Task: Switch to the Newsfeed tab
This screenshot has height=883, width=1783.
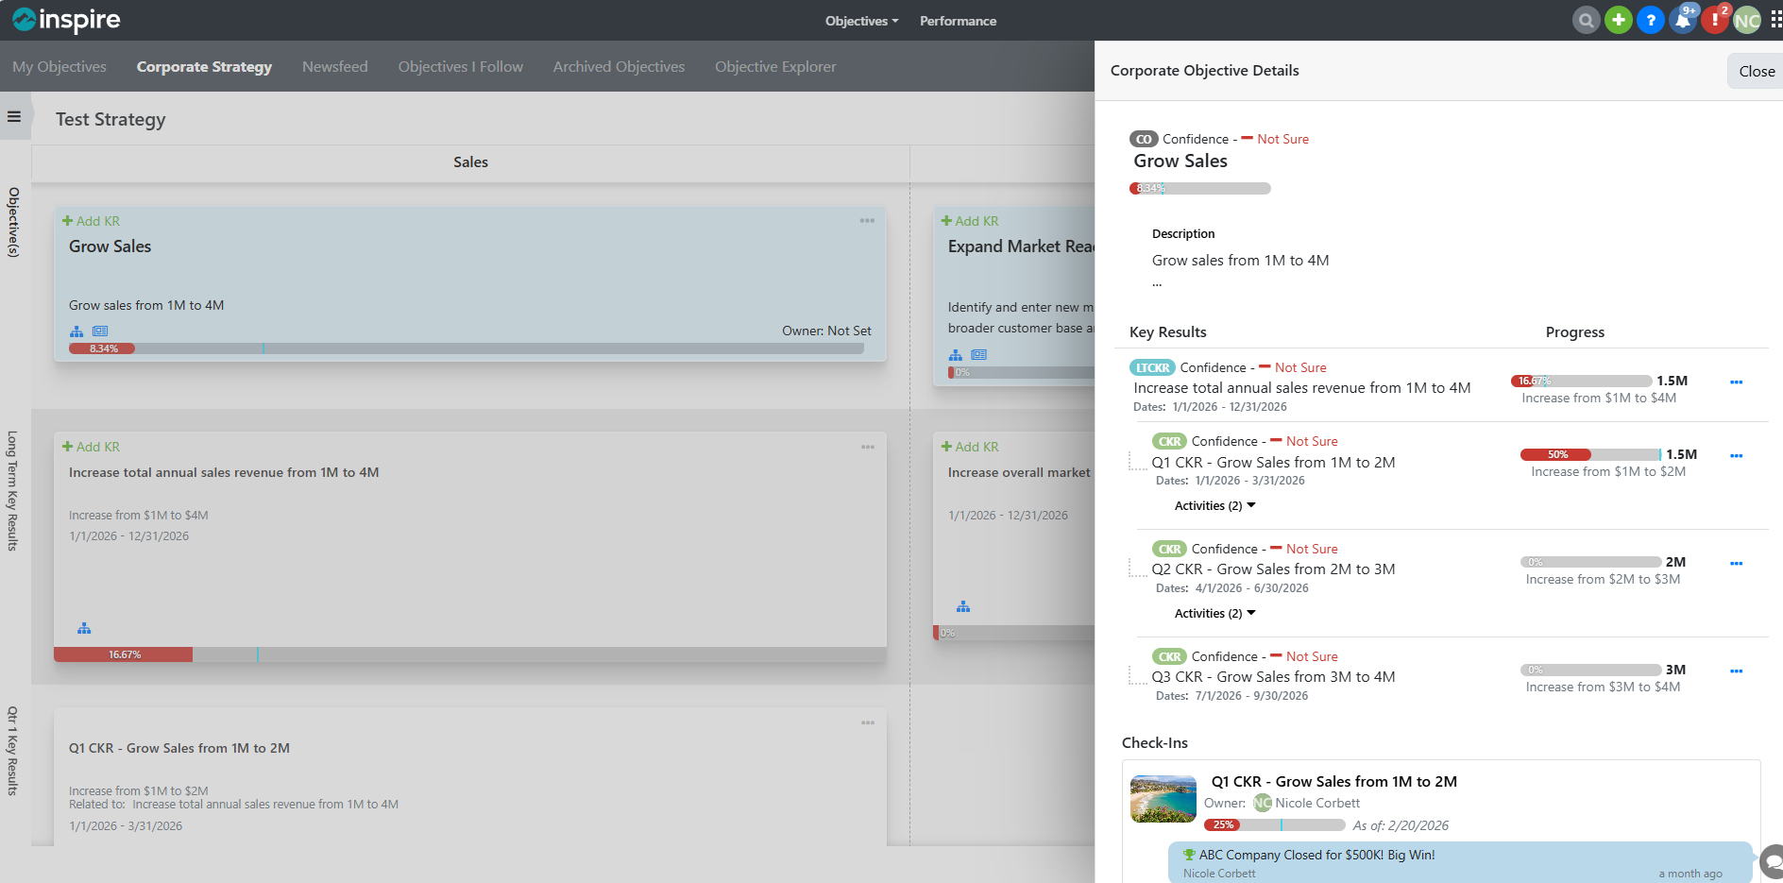Action: [334, 67]
